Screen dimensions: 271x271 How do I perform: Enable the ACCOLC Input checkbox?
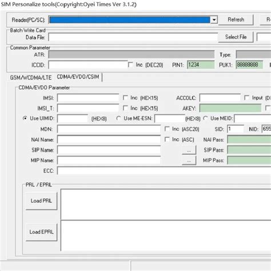point(246,98)
